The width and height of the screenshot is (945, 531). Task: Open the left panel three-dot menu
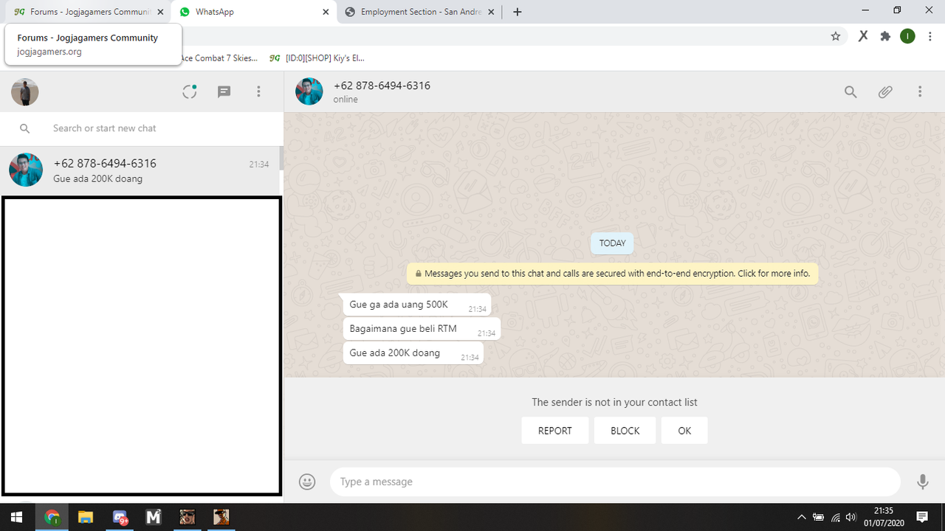point(258,91)
